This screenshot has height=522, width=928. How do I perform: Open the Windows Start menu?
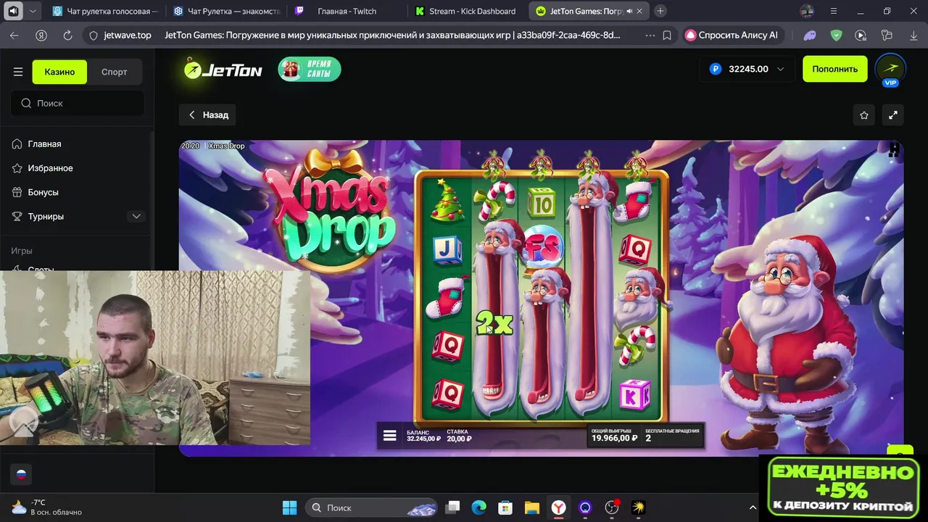point(289,507)
